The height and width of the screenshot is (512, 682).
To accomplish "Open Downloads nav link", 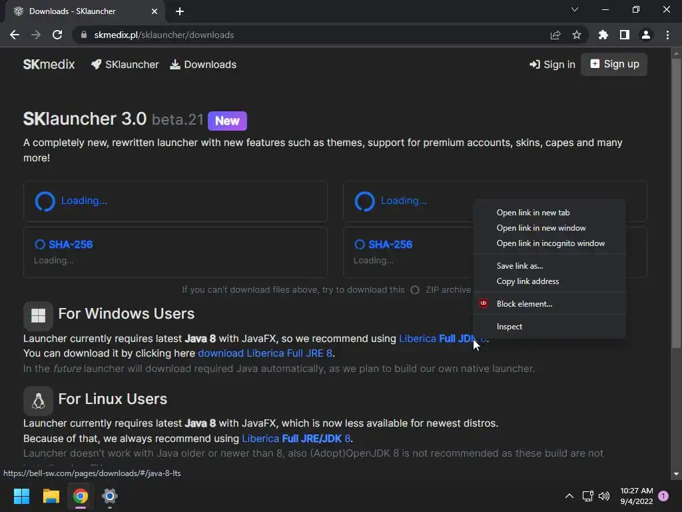I will pos(203,65).
